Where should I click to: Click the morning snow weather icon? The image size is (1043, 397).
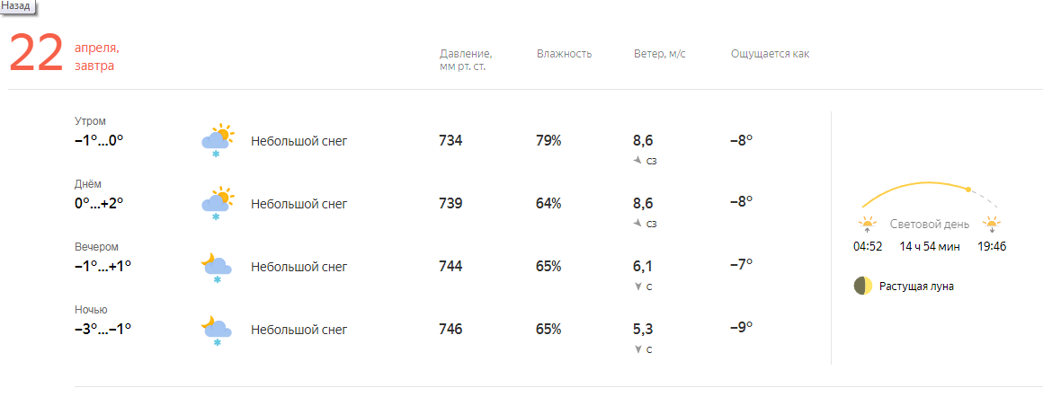pyautogui.click(x=217, y=141)
